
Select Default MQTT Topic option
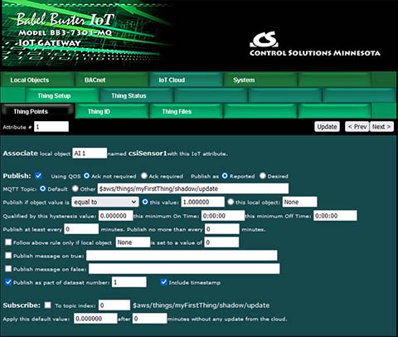coord(42,188)
